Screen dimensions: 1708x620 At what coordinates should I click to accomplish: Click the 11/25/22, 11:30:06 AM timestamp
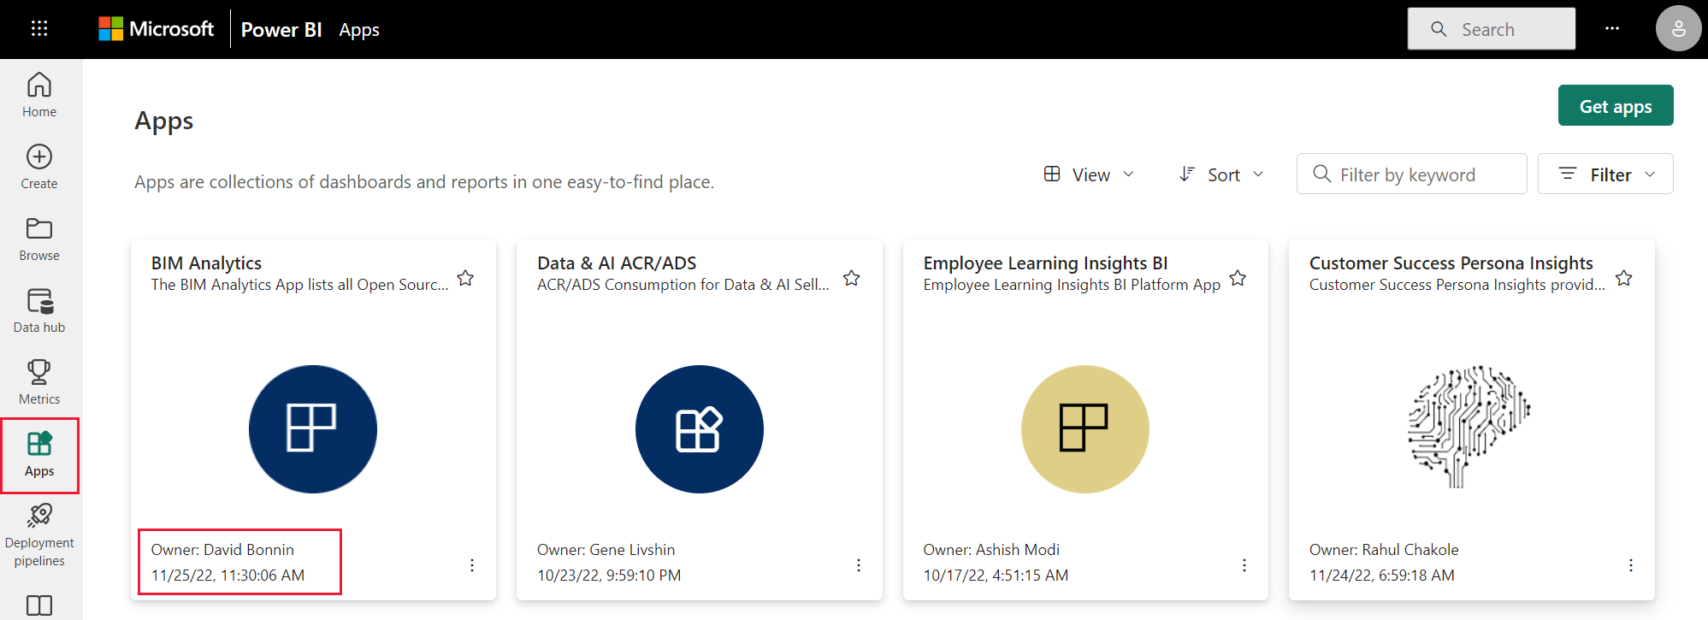tap(228, 576)
